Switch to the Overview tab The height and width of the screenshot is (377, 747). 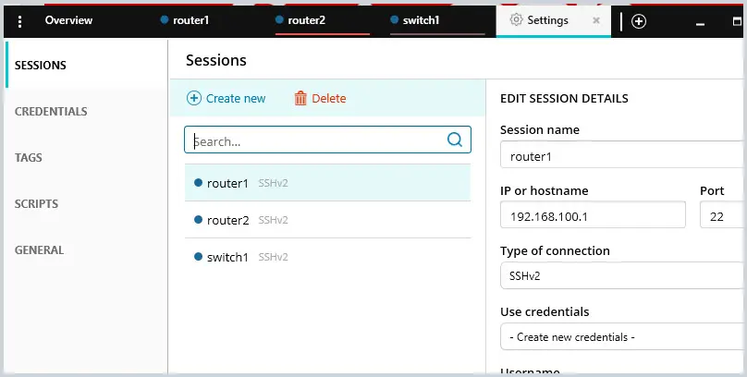[68, 20]
